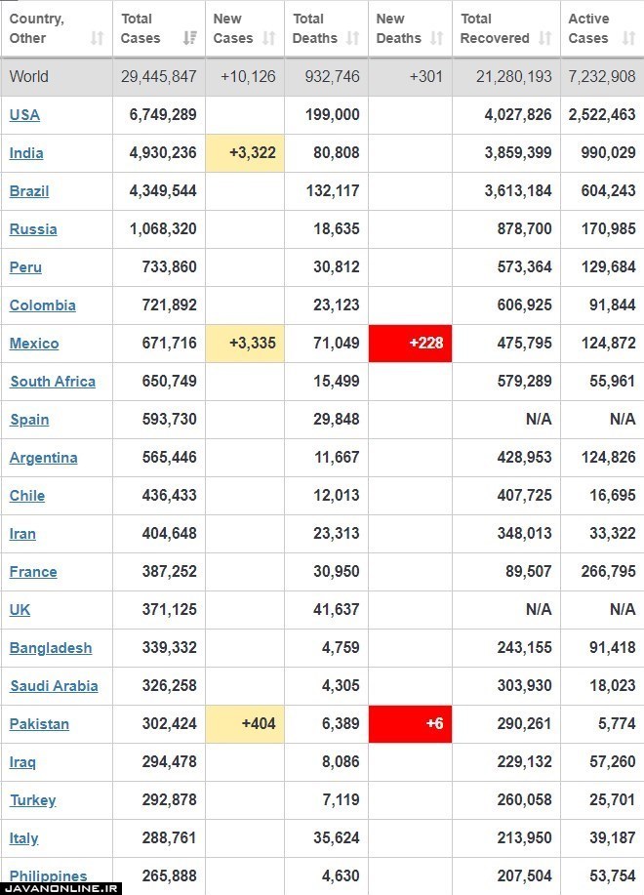This screenshot has width=644, height=895.
Task: Select Mexico's red +228 new deaths cell
Action: [410, 343]
